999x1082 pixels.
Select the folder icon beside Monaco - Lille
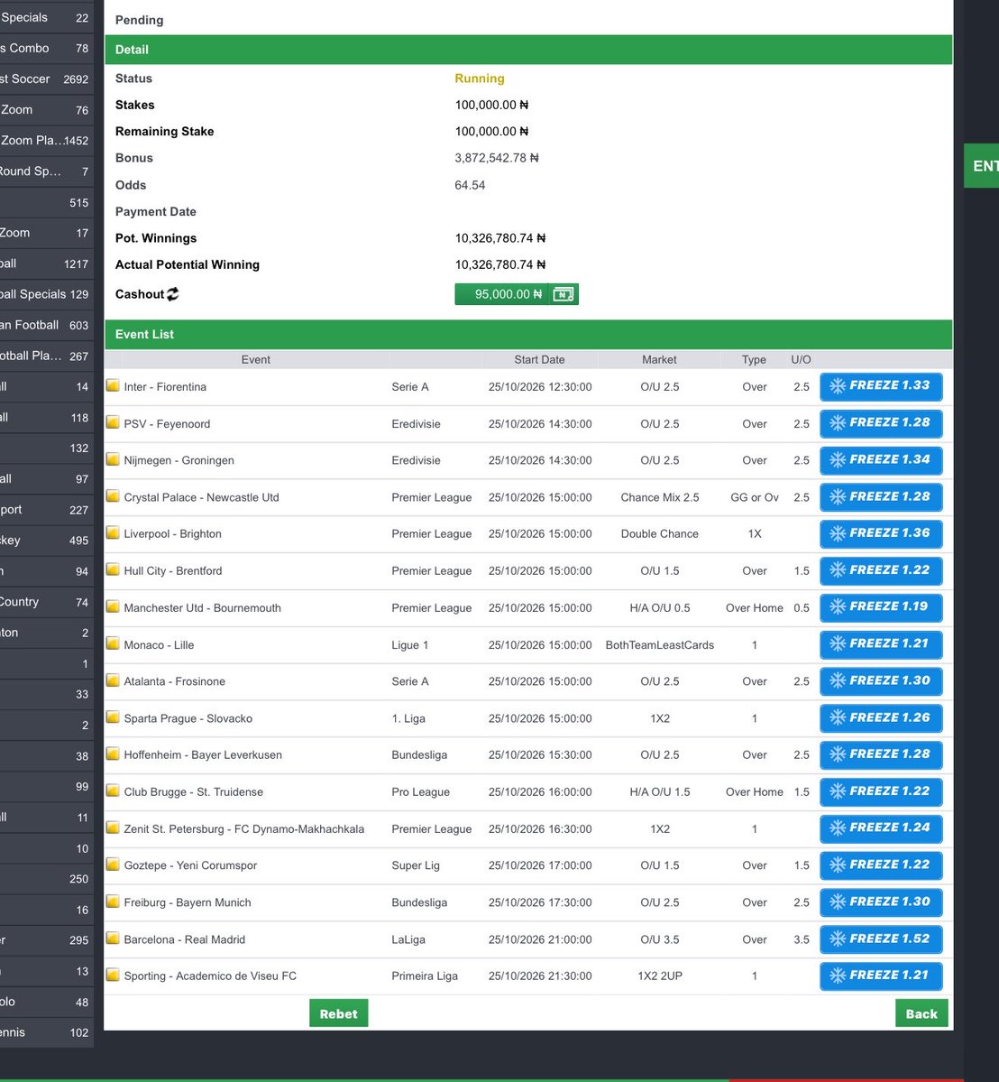[113, 643]
